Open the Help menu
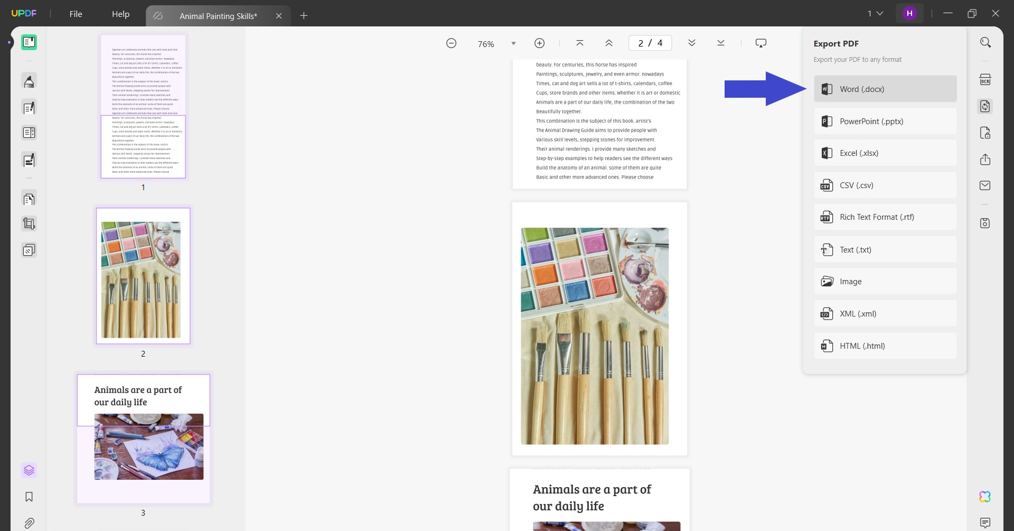 [x=120, y=14]
